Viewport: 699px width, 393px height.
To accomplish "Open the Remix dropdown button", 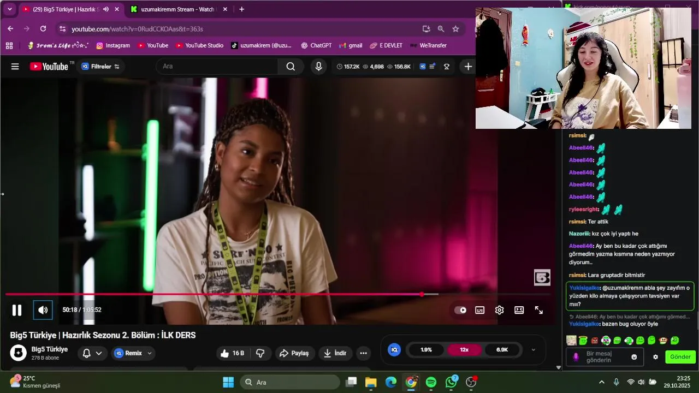I will point(133,353).
